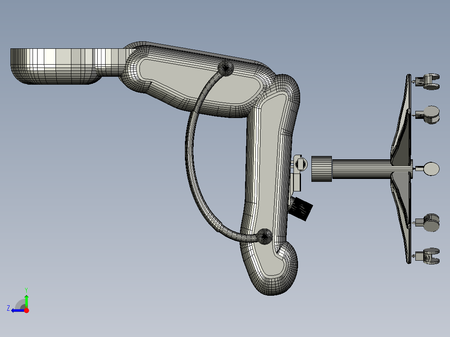Select the bottommost open clip beside the plate
The width and height of the screenshot is (450, 337).
428,256
